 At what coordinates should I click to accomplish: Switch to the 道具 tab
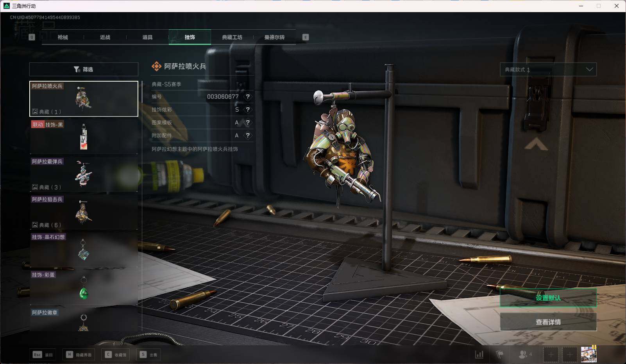click(147, 37)
